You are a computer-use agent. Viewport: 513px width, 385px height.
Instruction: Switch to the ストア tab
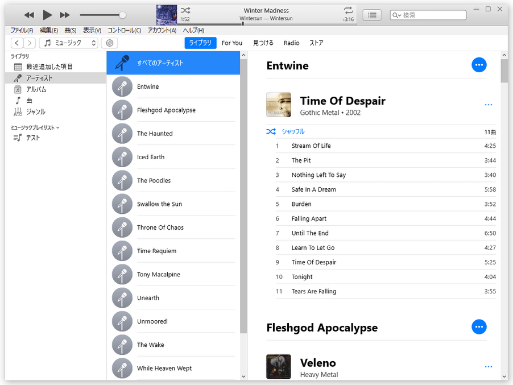coord(316,43)
